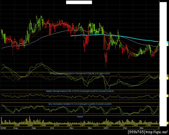Click the 12/12 date label
The image size is (169, 135).
[x=96, y=125]
